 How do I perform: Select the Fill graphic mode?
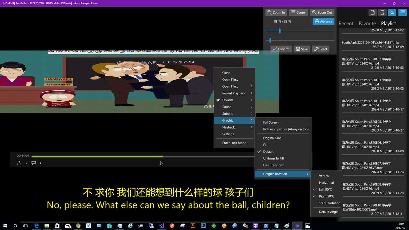click(x=283, y=145)
